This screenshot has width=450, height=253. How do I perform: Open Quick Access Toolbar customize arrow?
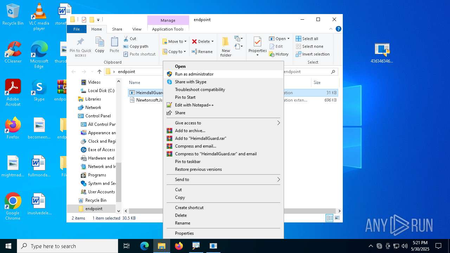click(98, 20)
